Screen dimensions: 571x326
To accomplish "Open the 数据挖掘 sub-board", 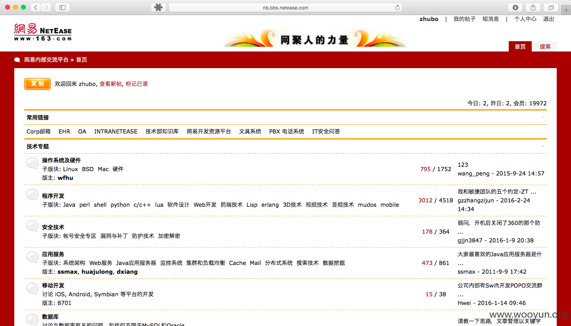I will tap(334, 263).
